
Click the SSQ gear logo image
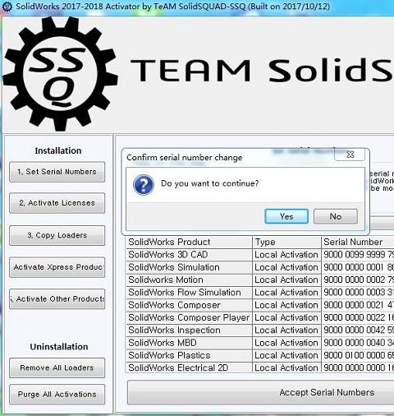click(60, 73)
